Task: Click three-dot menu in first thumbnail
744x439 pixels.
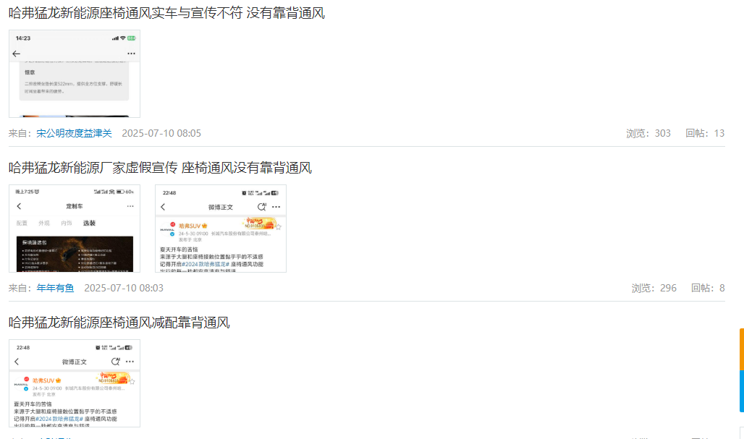Action: click(x=132, y=54)
